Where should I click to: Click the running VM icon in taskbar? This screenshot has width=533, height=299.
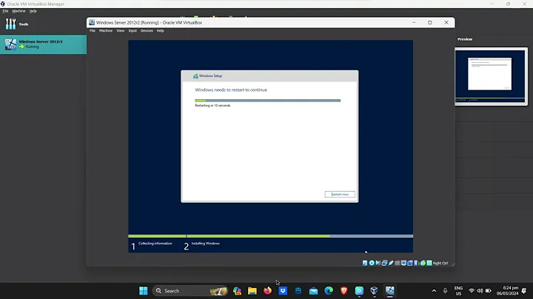pos(390,291)
